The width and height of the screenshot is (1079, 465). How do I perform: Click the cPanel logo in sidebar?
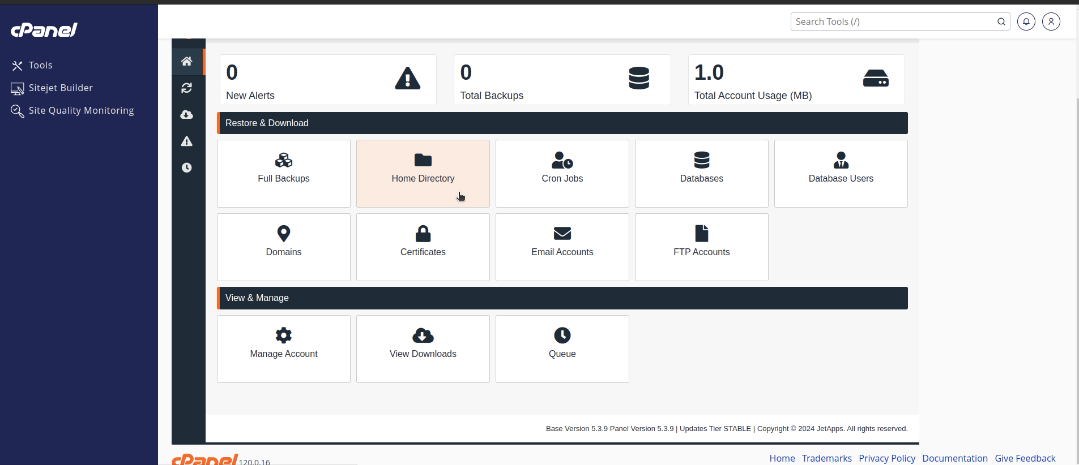(44, 30)
